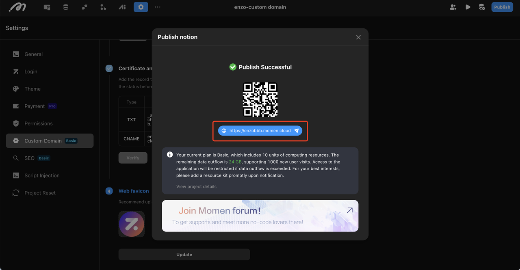Select the settings gear icon in top bar
This screenshot has width=520, height=270.
tap(141, 7)
